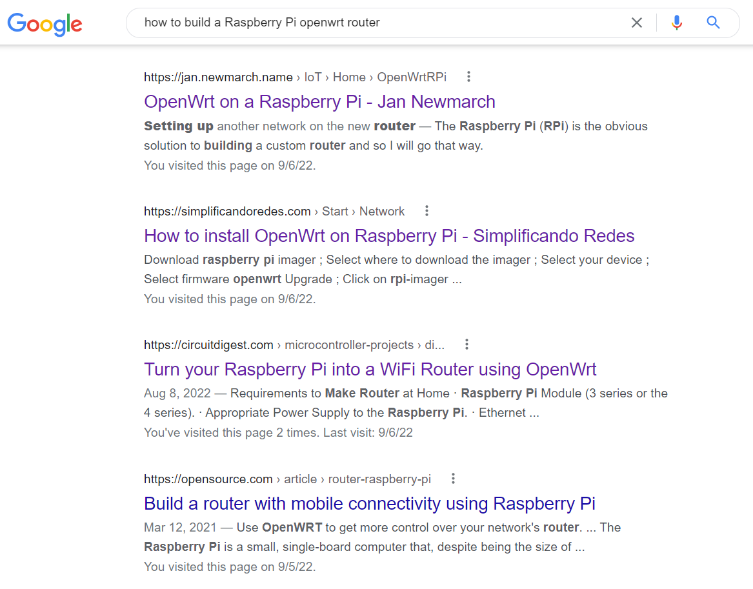
Task: Start a voice search with the microphone icon
Action: (x=676, y=22)
